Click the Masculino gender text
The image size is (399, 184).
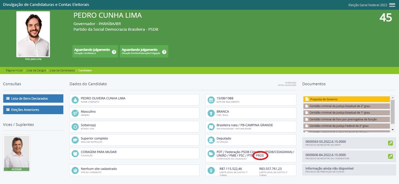88,112
